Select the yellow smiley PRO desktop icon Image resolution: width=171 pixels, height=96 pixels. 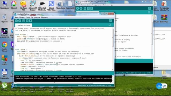click(23, 5)
